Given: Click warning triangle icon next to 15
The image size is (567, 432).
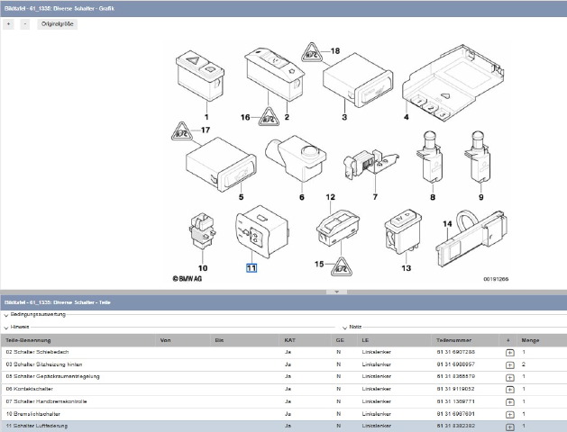Looking at the screenshot, I should coord(342,267).
